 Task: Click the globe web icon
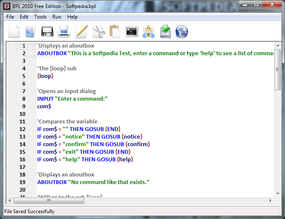tap(182, 32)
